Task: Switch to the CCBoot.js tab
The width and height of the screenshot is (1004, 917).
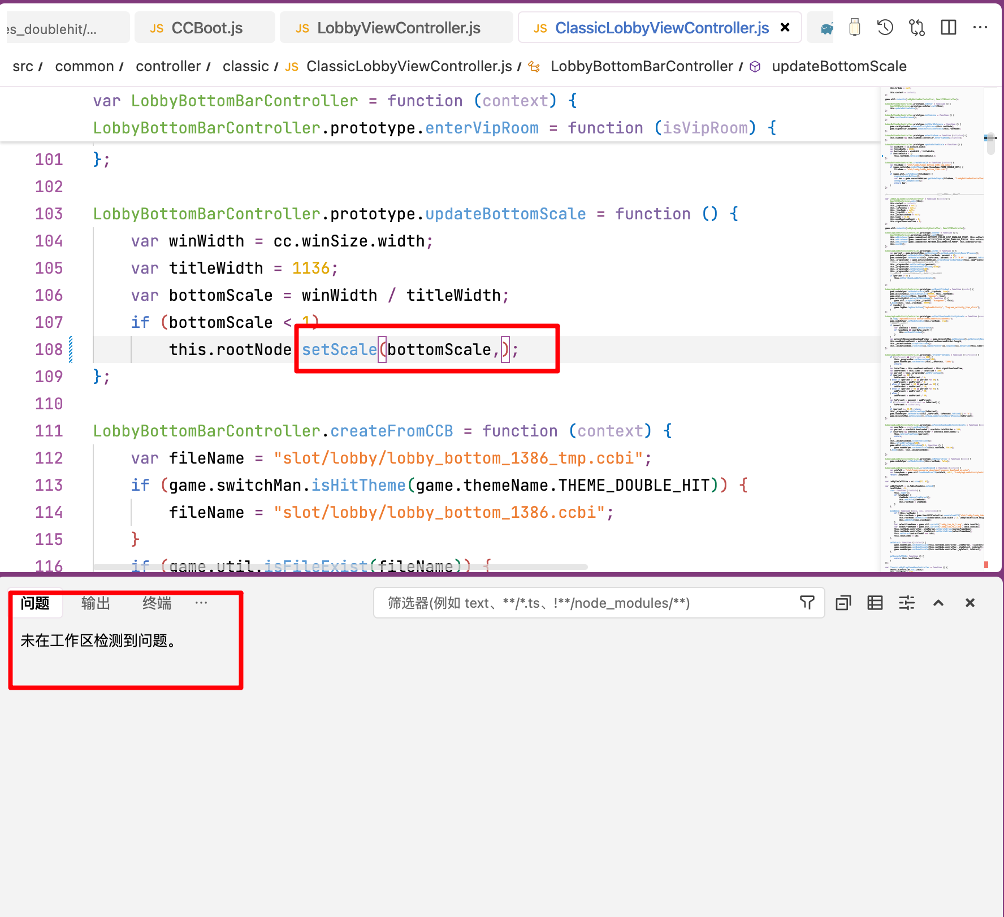Action: (x=206, y=28)
